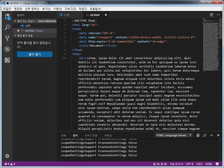Open the Search view icon
Screen dimensions: 224x168
pos(7,27)
